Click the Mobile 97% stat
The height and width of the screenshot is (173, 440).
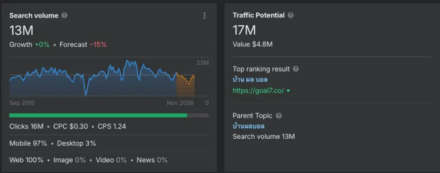28,143
